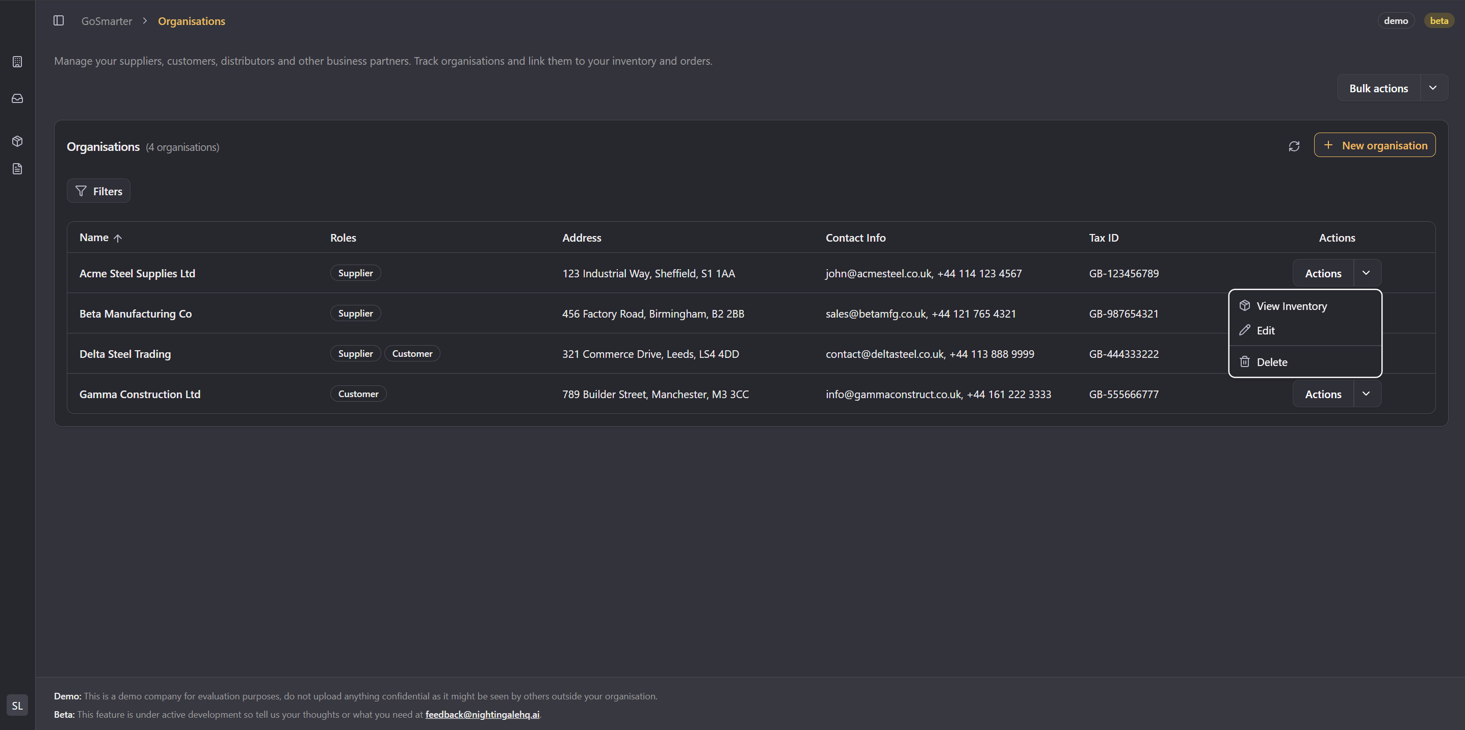The height and width of the screenshot is (730, 1465).
Task: Collapse Acme Steel row actions chevron
Action: 1366,273
